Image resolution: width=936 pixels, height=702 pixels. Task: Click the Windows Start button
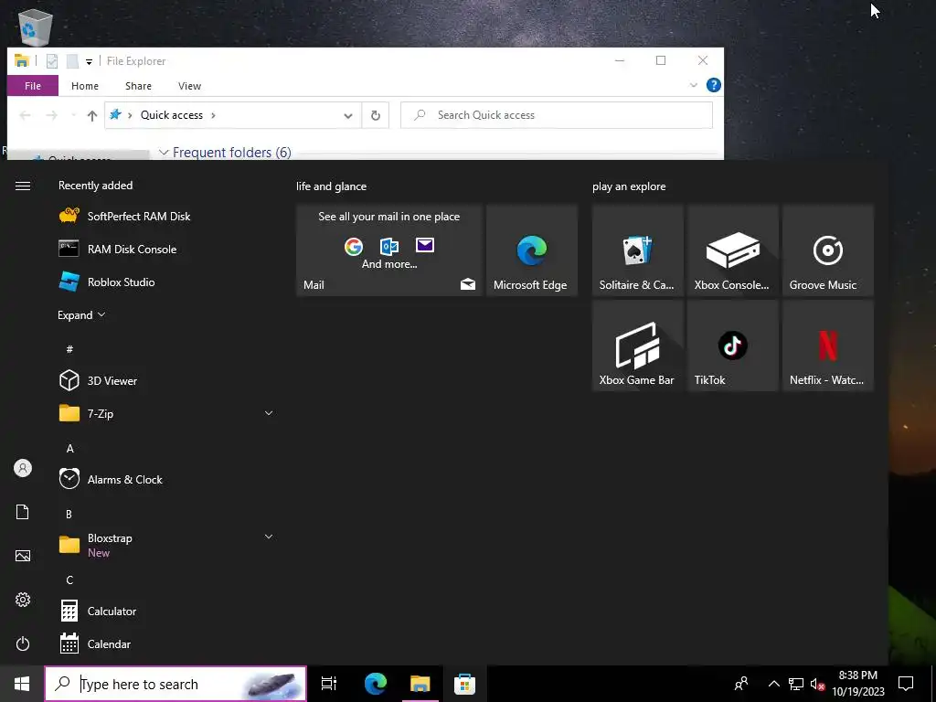pos(22,684)
